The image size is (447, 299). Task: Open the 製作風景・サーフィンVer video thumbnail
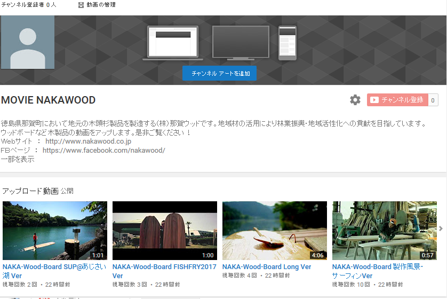tap(384, 231)
